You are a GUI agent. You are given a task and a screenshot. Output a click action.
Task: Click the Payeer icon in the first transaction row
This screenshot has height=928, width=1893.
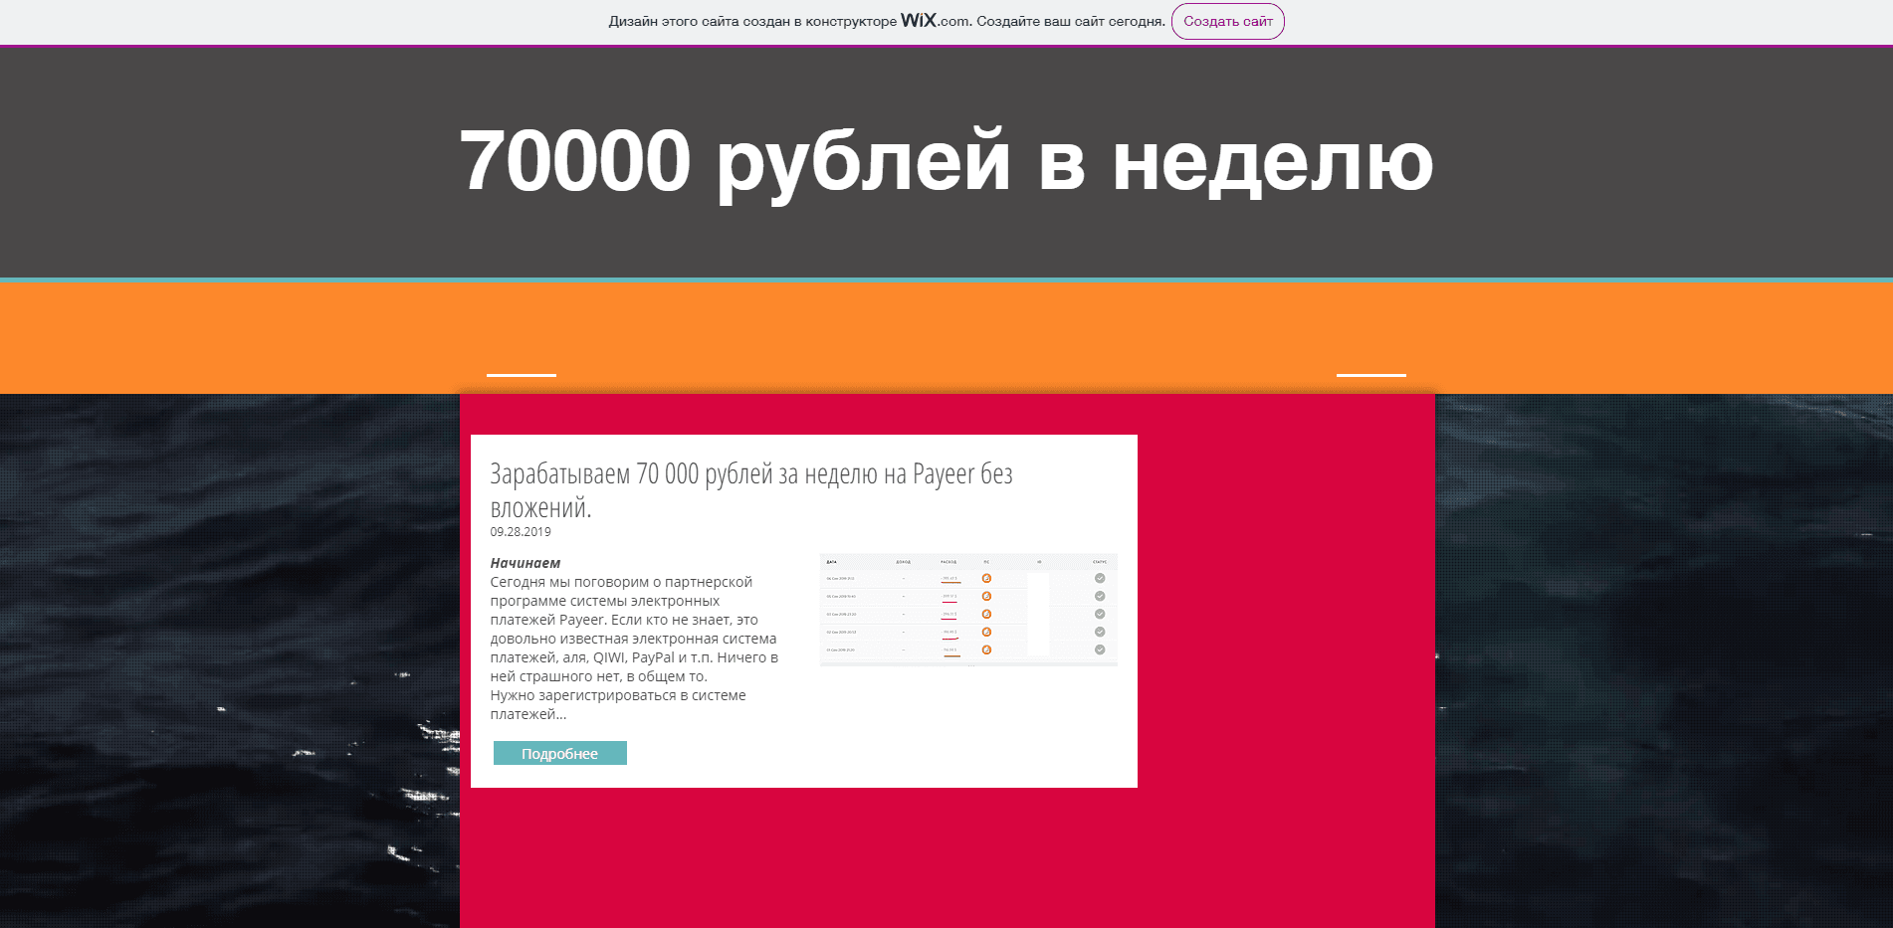point(986,578)
